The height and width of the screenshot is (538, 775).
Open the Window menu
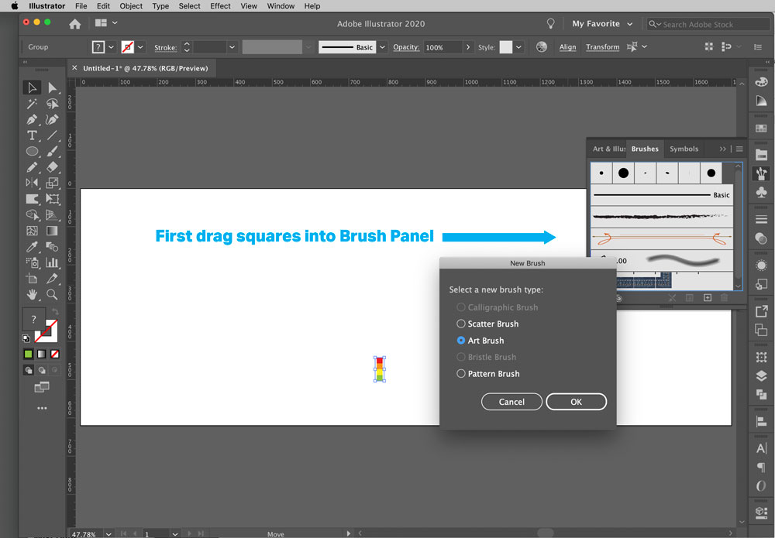281,6
